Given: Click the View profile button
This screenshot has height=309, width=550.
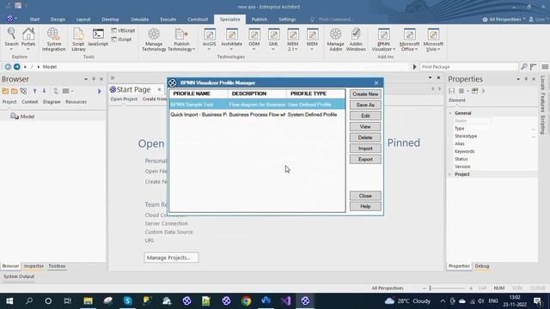Looking at the screenshot, I should tap(365, 126).
